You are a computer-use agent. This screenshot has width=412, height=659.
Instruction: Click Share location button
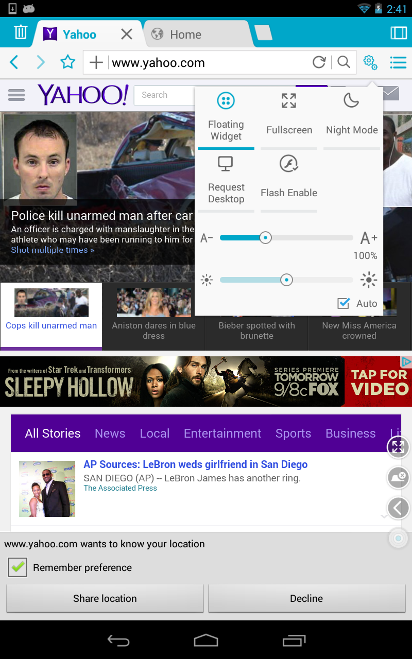click(x=105, y=598)
